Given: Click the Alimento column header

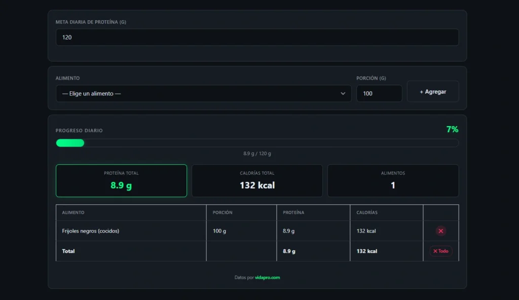Looking at the screenshot, I should 72,212.
